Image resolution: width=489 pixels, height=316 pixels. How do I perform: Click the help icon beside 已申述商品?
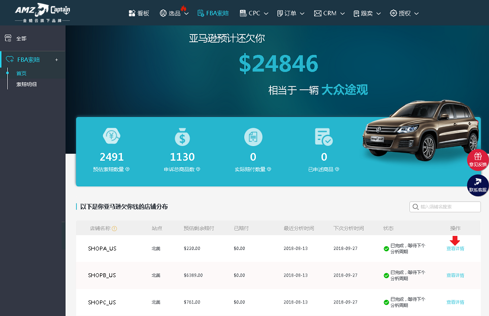point(337,169)
